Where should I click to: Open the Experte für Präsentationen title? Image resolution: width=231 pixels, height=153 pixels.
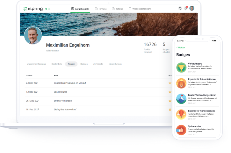[x=202, y=79]
